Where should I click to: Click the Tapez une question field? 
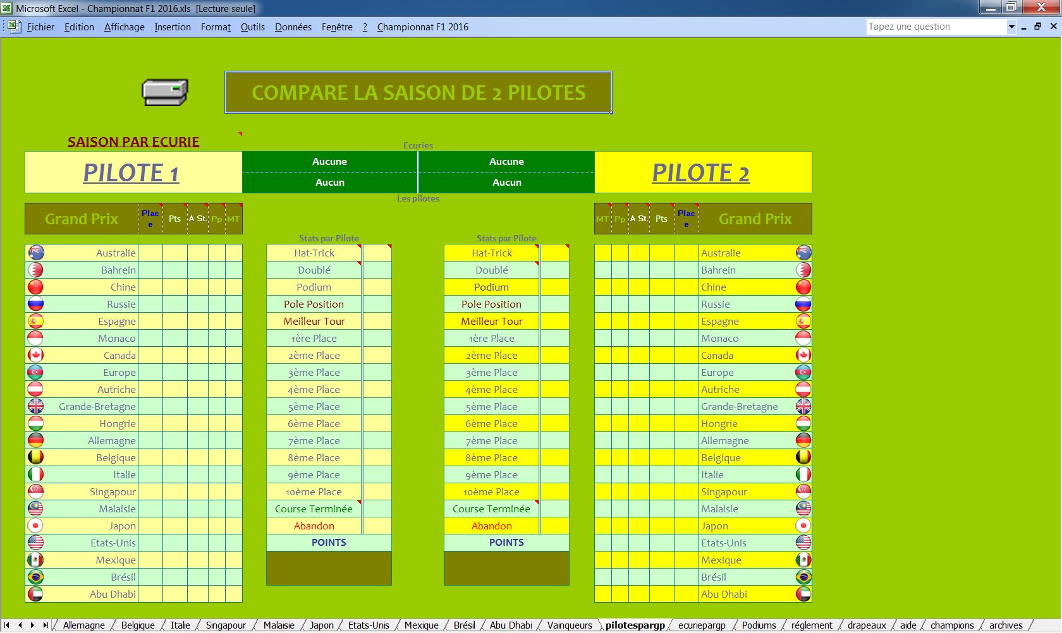click(937, 27)
